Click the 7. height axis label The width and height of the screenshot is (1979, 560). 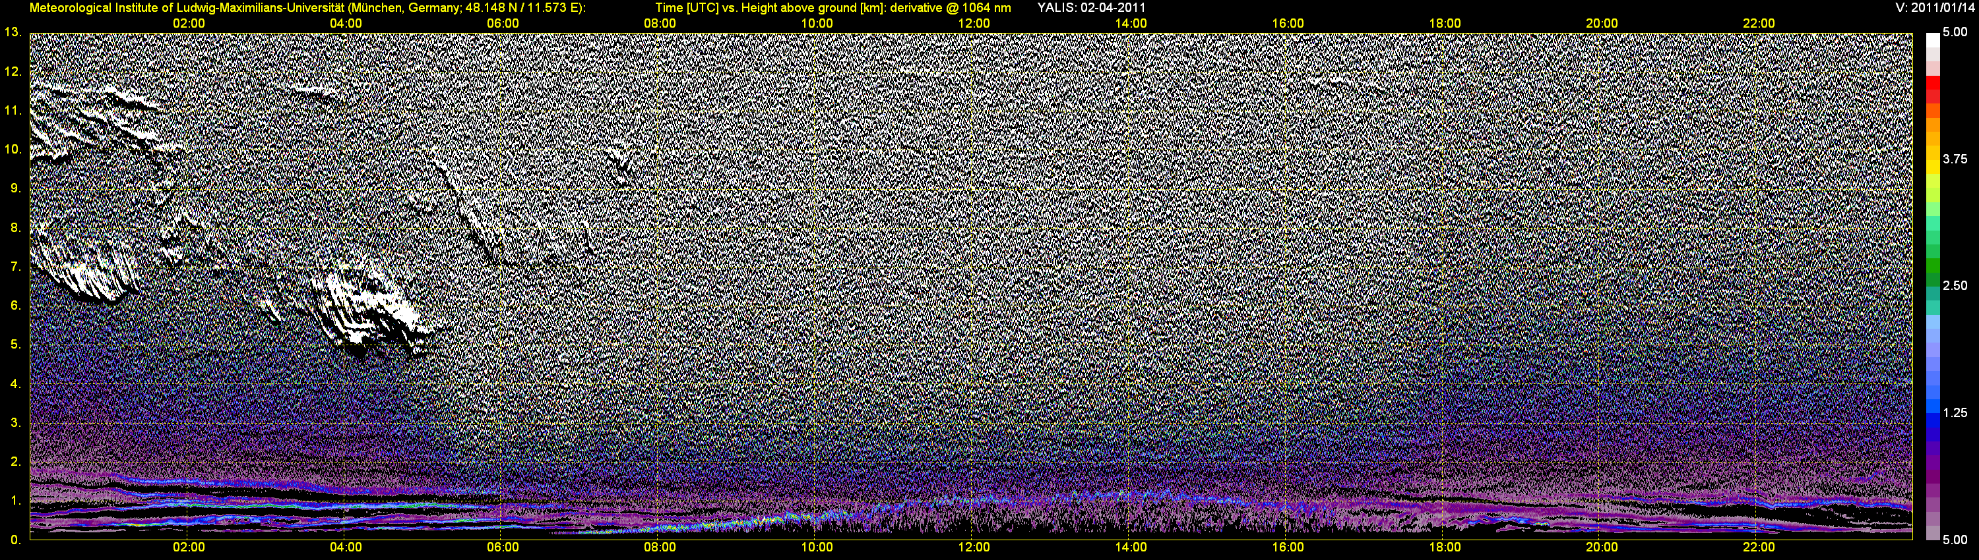click(x=16, y=266)
